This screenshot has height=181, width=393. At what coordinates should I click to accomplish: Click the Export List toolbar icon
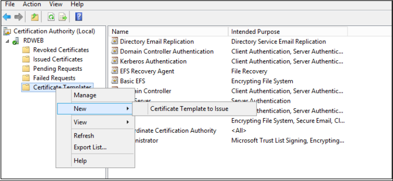pos(62,17)
